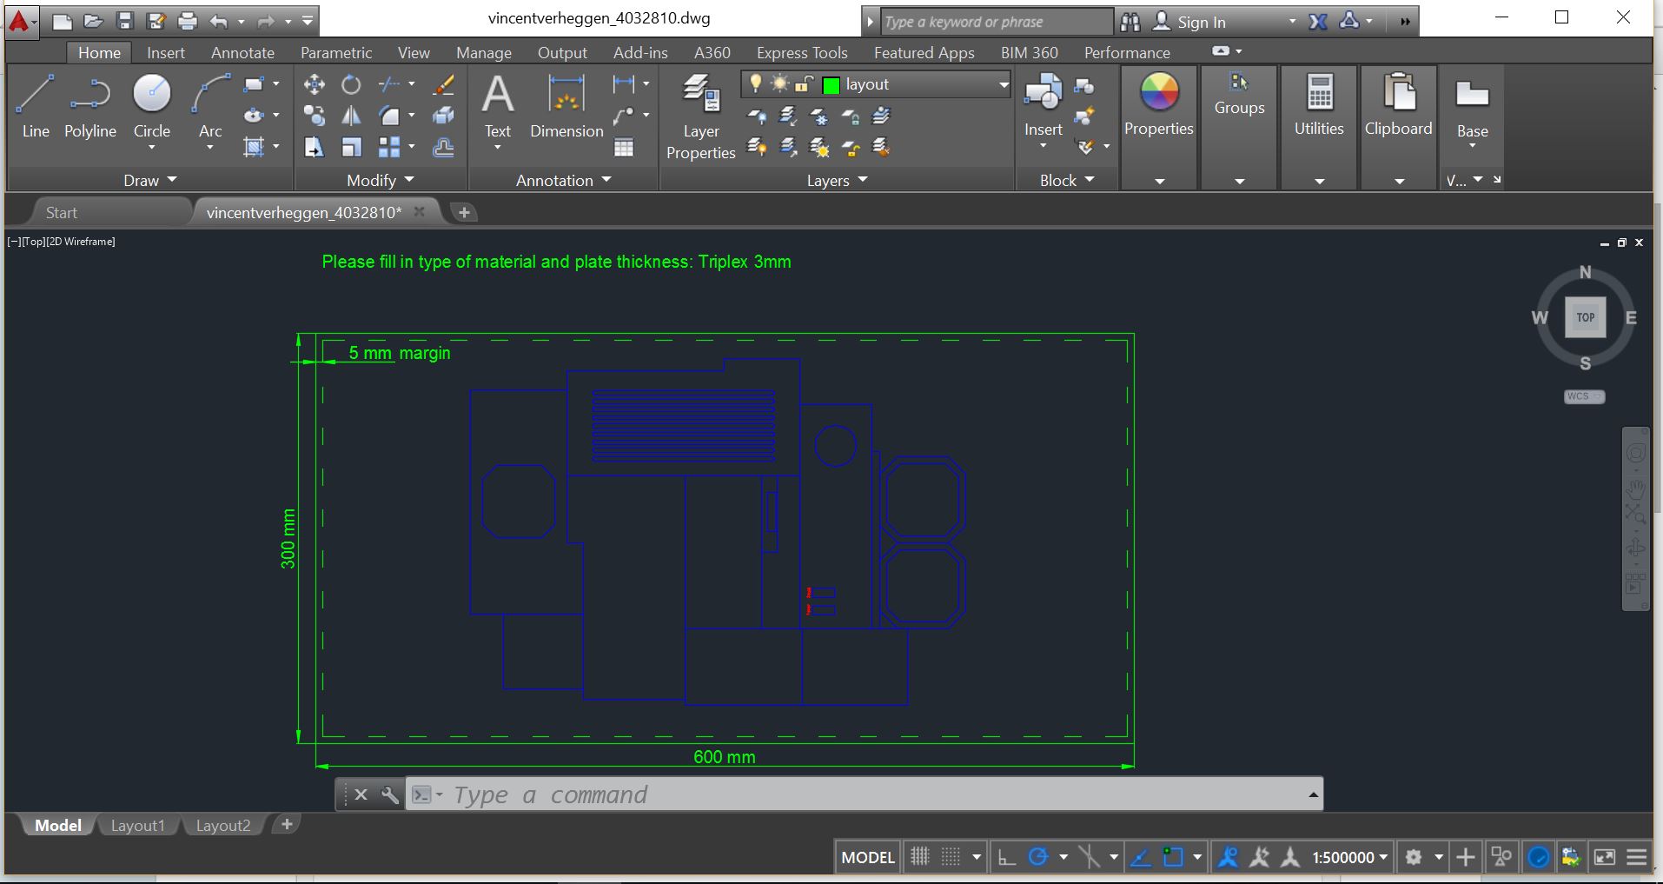This screenshot has height=884, width=1663.
Task: Toggle layer freeze sun icon in layer dropdown
Action: (780, 84)
